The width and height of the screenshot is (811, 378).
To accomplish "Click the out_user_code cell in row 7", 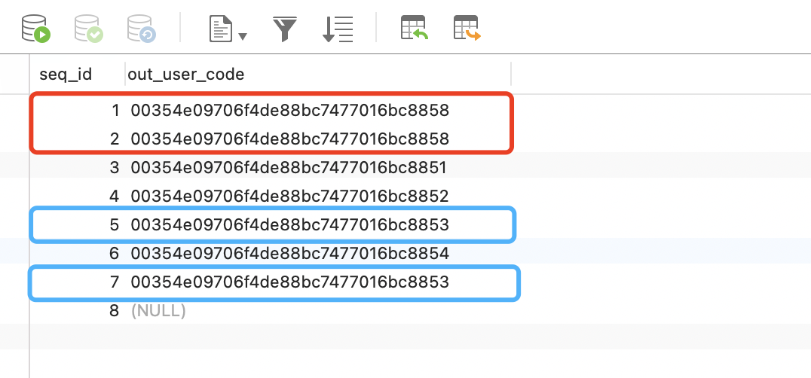I will click(x=289, y=282).
